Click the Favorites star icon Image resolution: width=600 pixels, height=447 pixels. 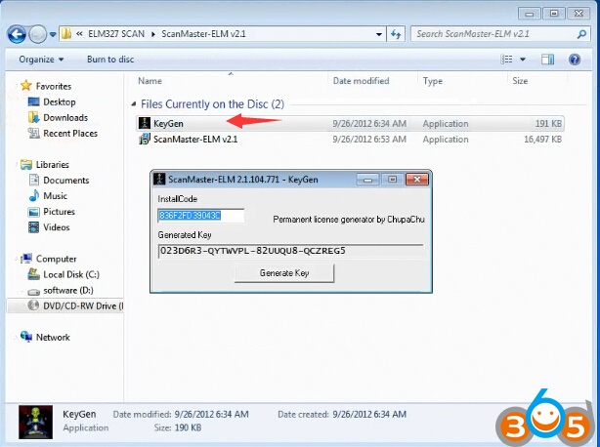[26, 85]
